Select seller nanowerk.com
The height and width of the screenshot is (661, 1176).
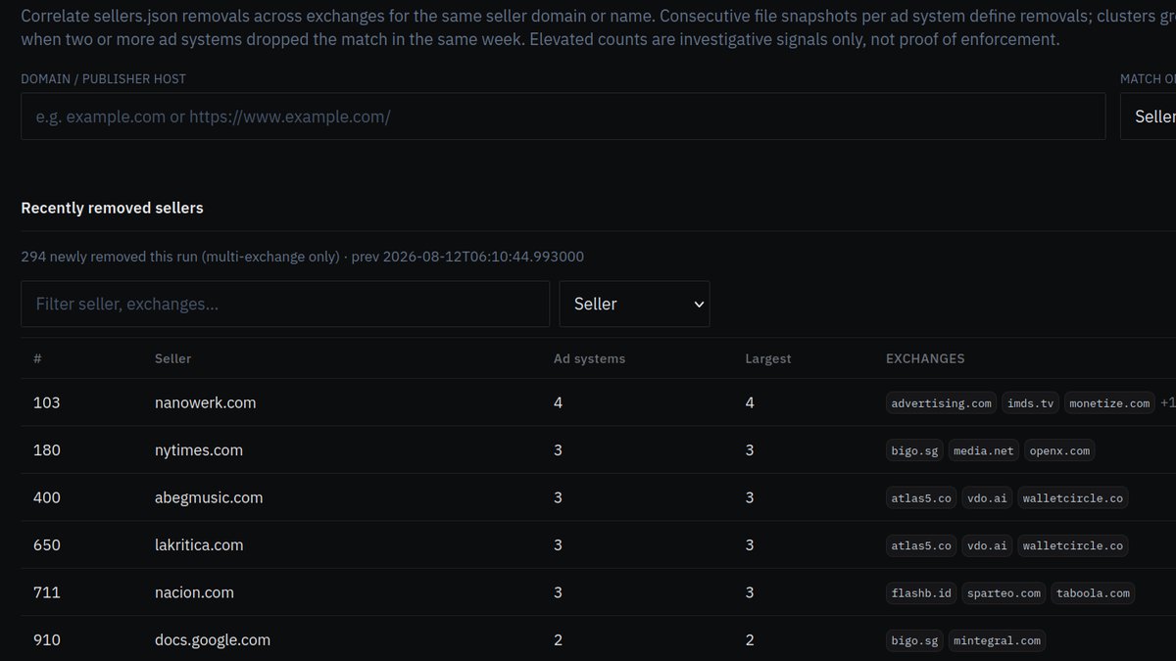(205, 402)
